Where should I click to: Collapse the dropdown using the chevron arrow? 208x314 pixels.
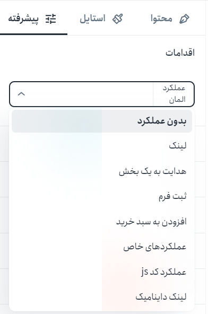[21, 94]
